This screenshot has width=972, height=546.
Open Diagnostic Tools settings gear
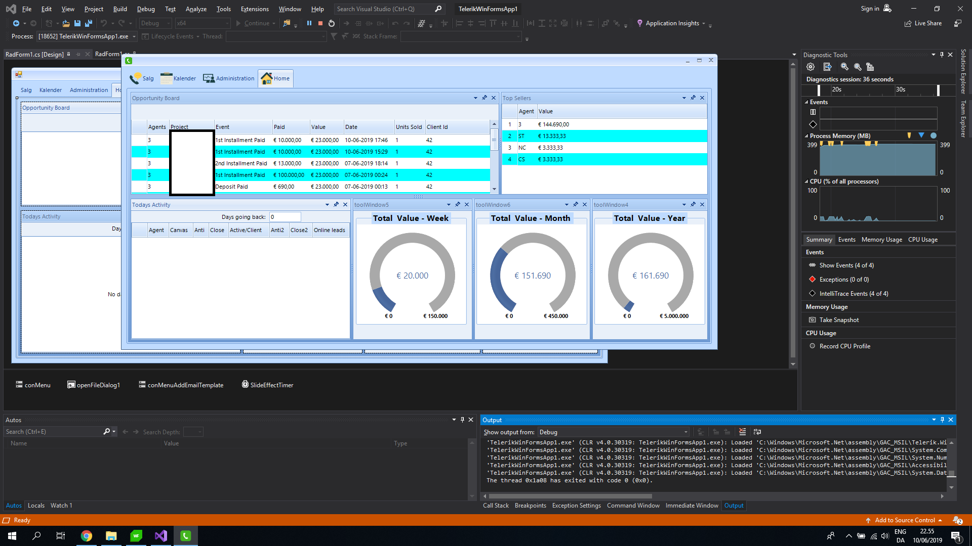coord(811,67)
